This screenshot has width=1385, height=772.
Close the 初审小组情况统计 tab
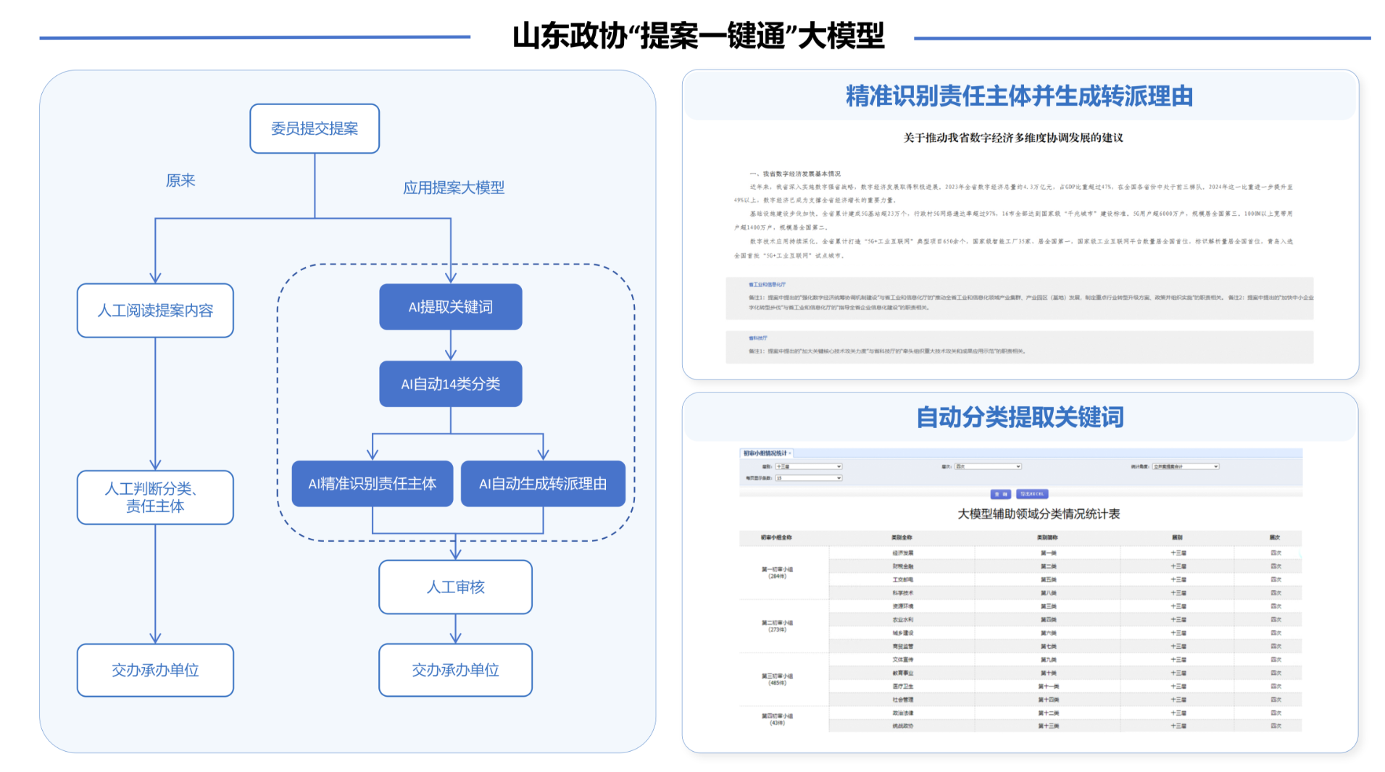[x=790, y=453]
